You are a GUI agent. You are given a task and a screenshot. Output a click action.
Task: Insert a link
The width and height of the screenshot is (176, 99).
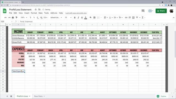pyautogui.click(x=126, y=18)
